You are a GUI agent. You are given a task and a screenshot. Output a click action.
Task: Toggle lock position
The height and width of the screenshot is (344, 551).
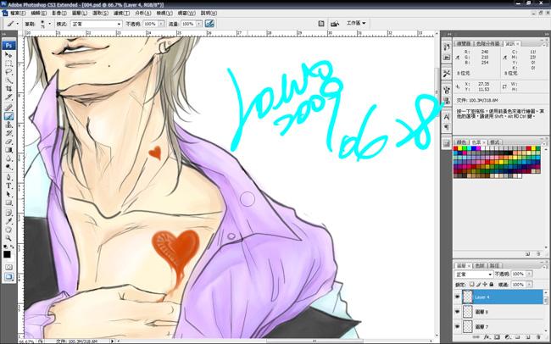pos(485,284)
